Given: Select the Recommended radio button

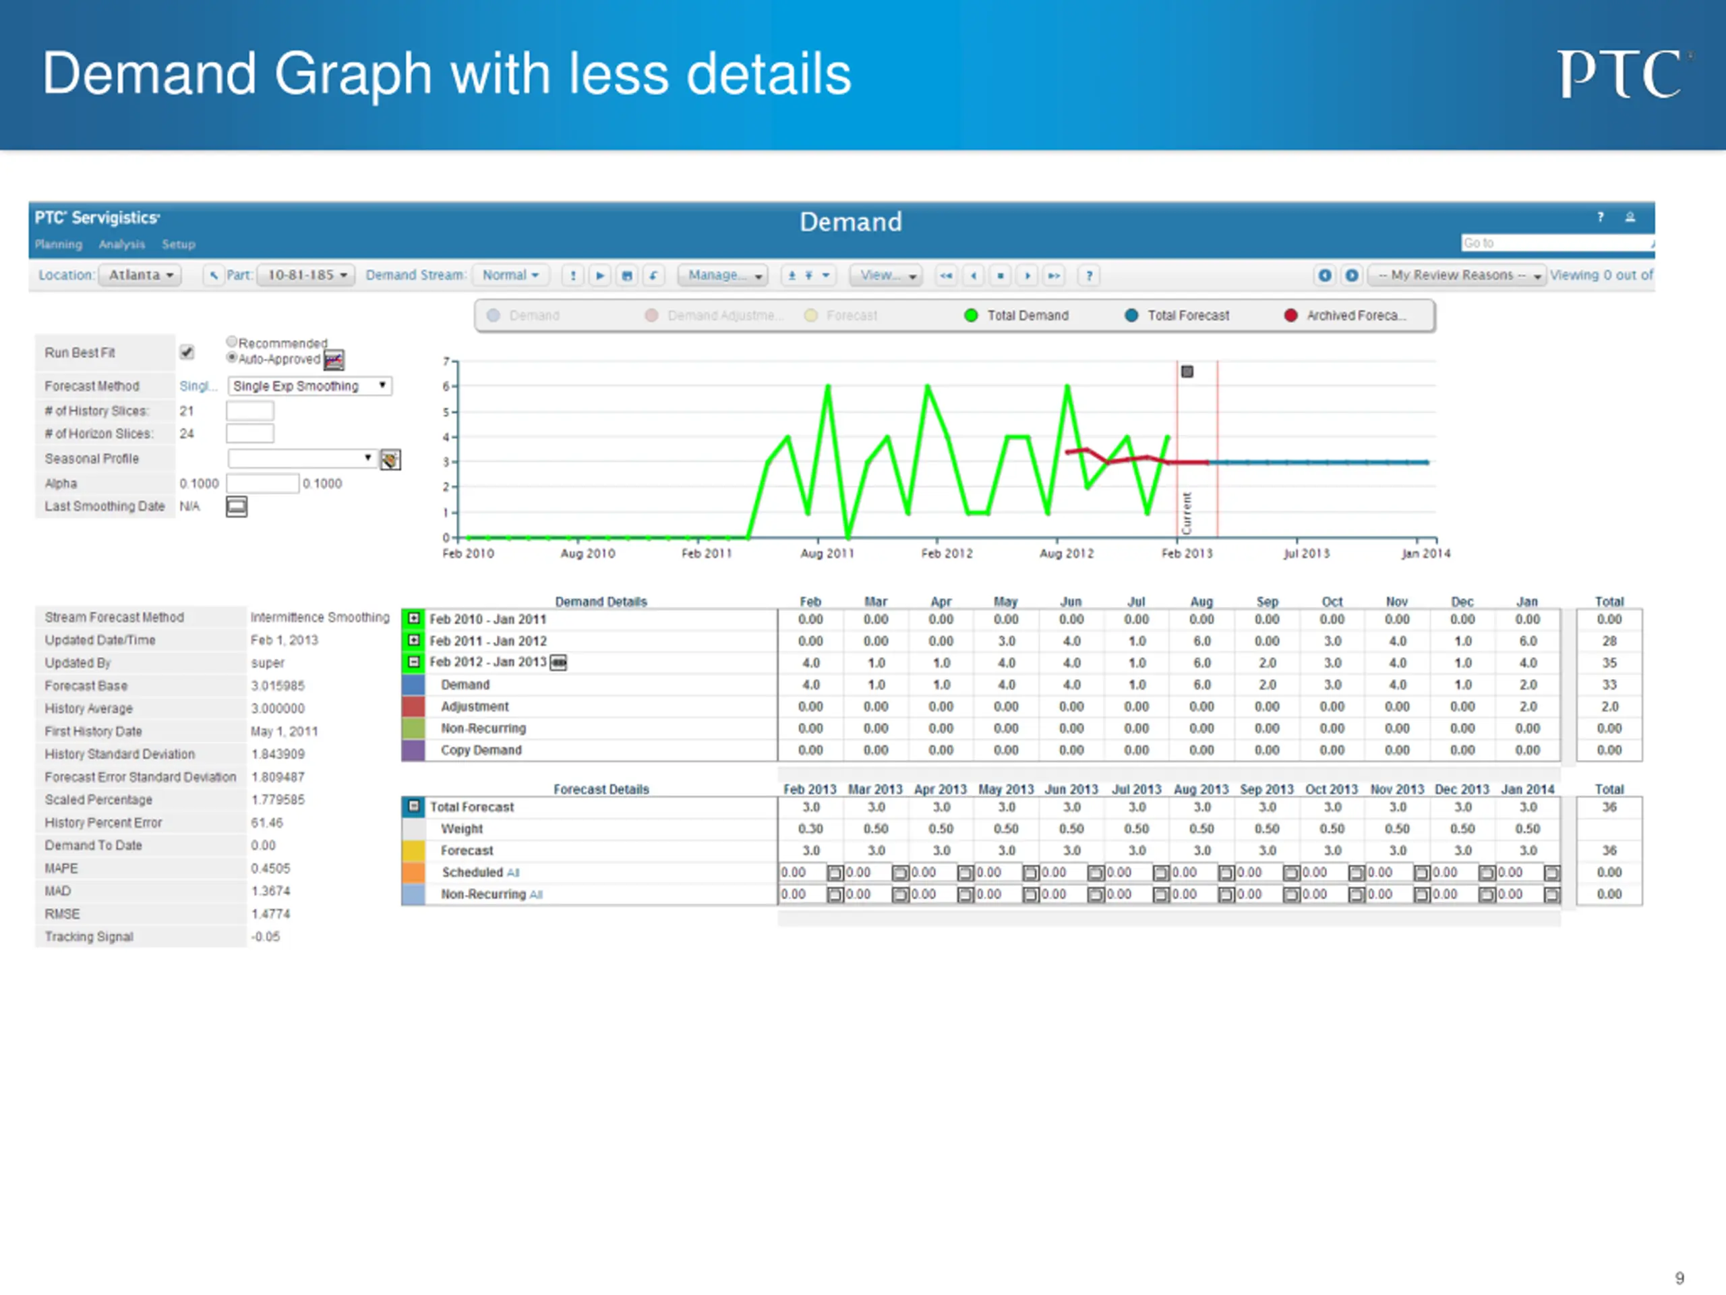Looking at the screenshot, I should [232, 341].
